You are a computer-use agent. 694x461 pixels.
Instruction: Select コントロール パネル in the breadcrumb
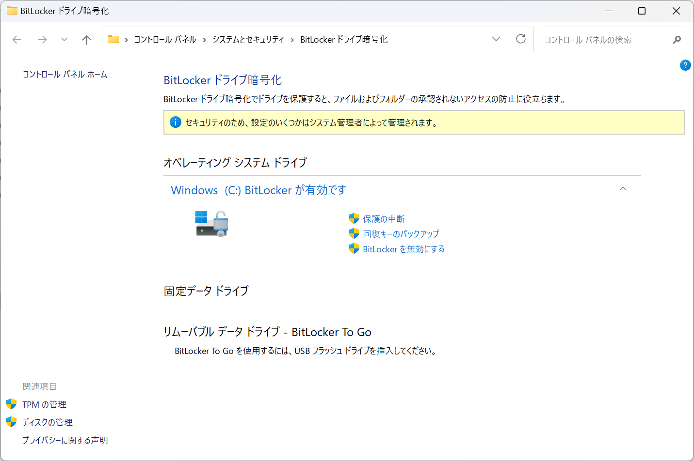(x=165, y=40)
